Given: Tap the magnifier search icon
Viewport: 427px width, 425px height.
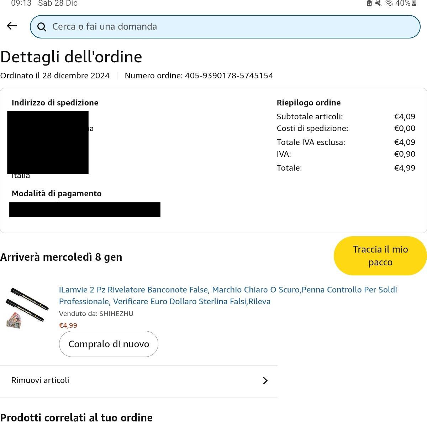Looking at the screenshot, I should click(42, 27).
